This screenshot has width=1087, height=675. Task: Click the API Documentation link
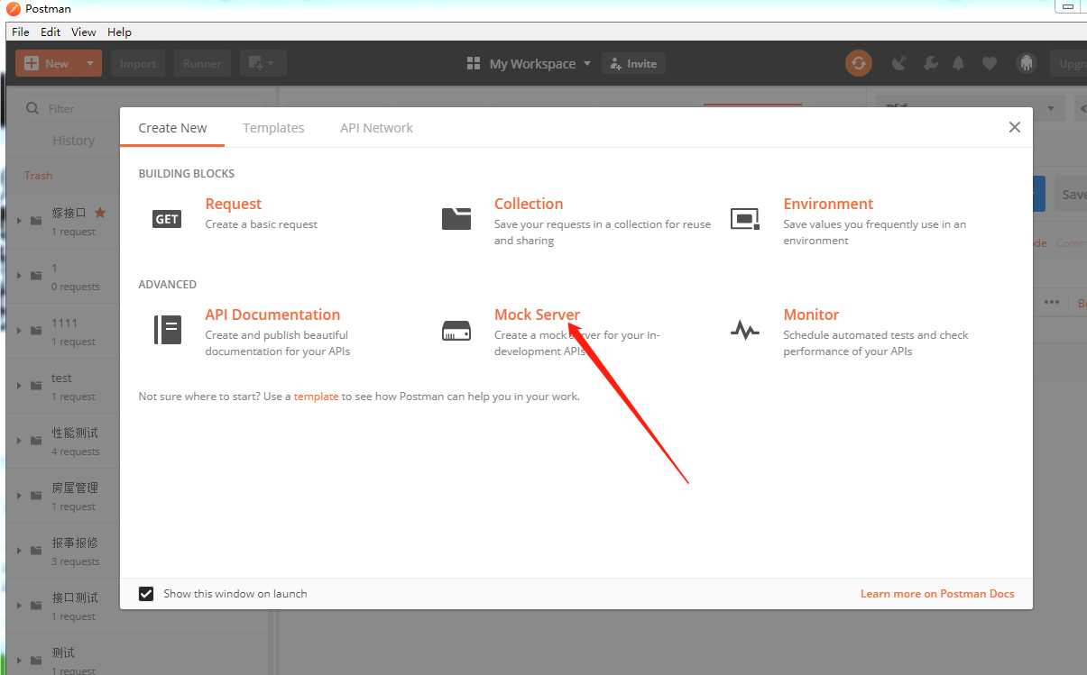pos(272,315)
